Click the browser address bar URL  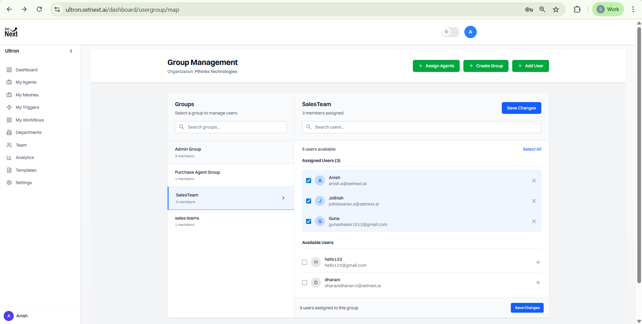tap(122, 10)
